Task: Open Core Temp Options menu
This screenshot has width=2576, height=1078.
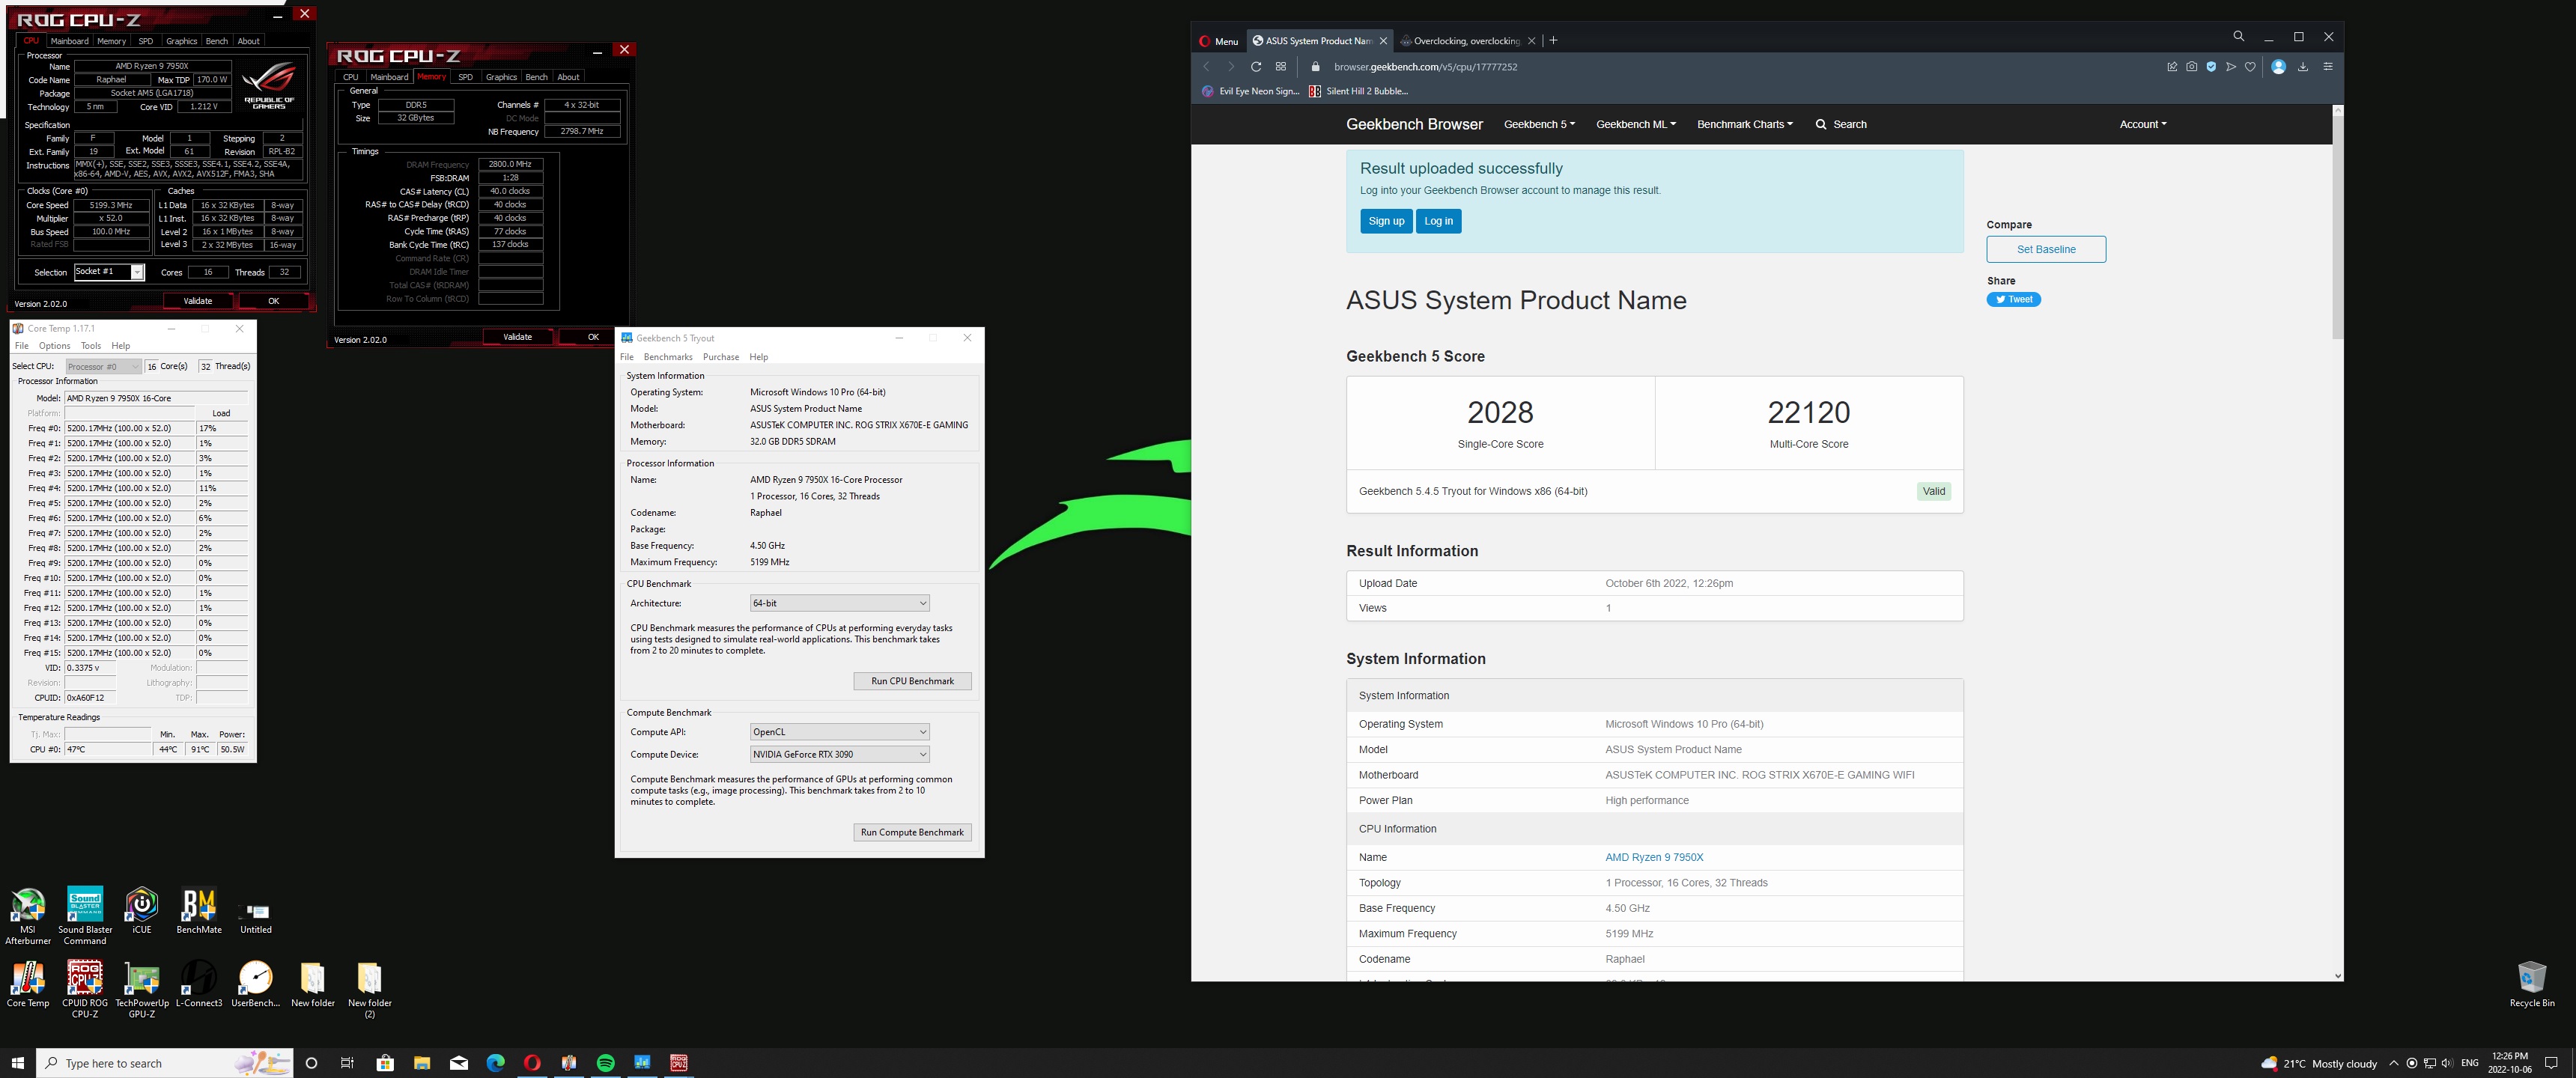Action: 54,346
